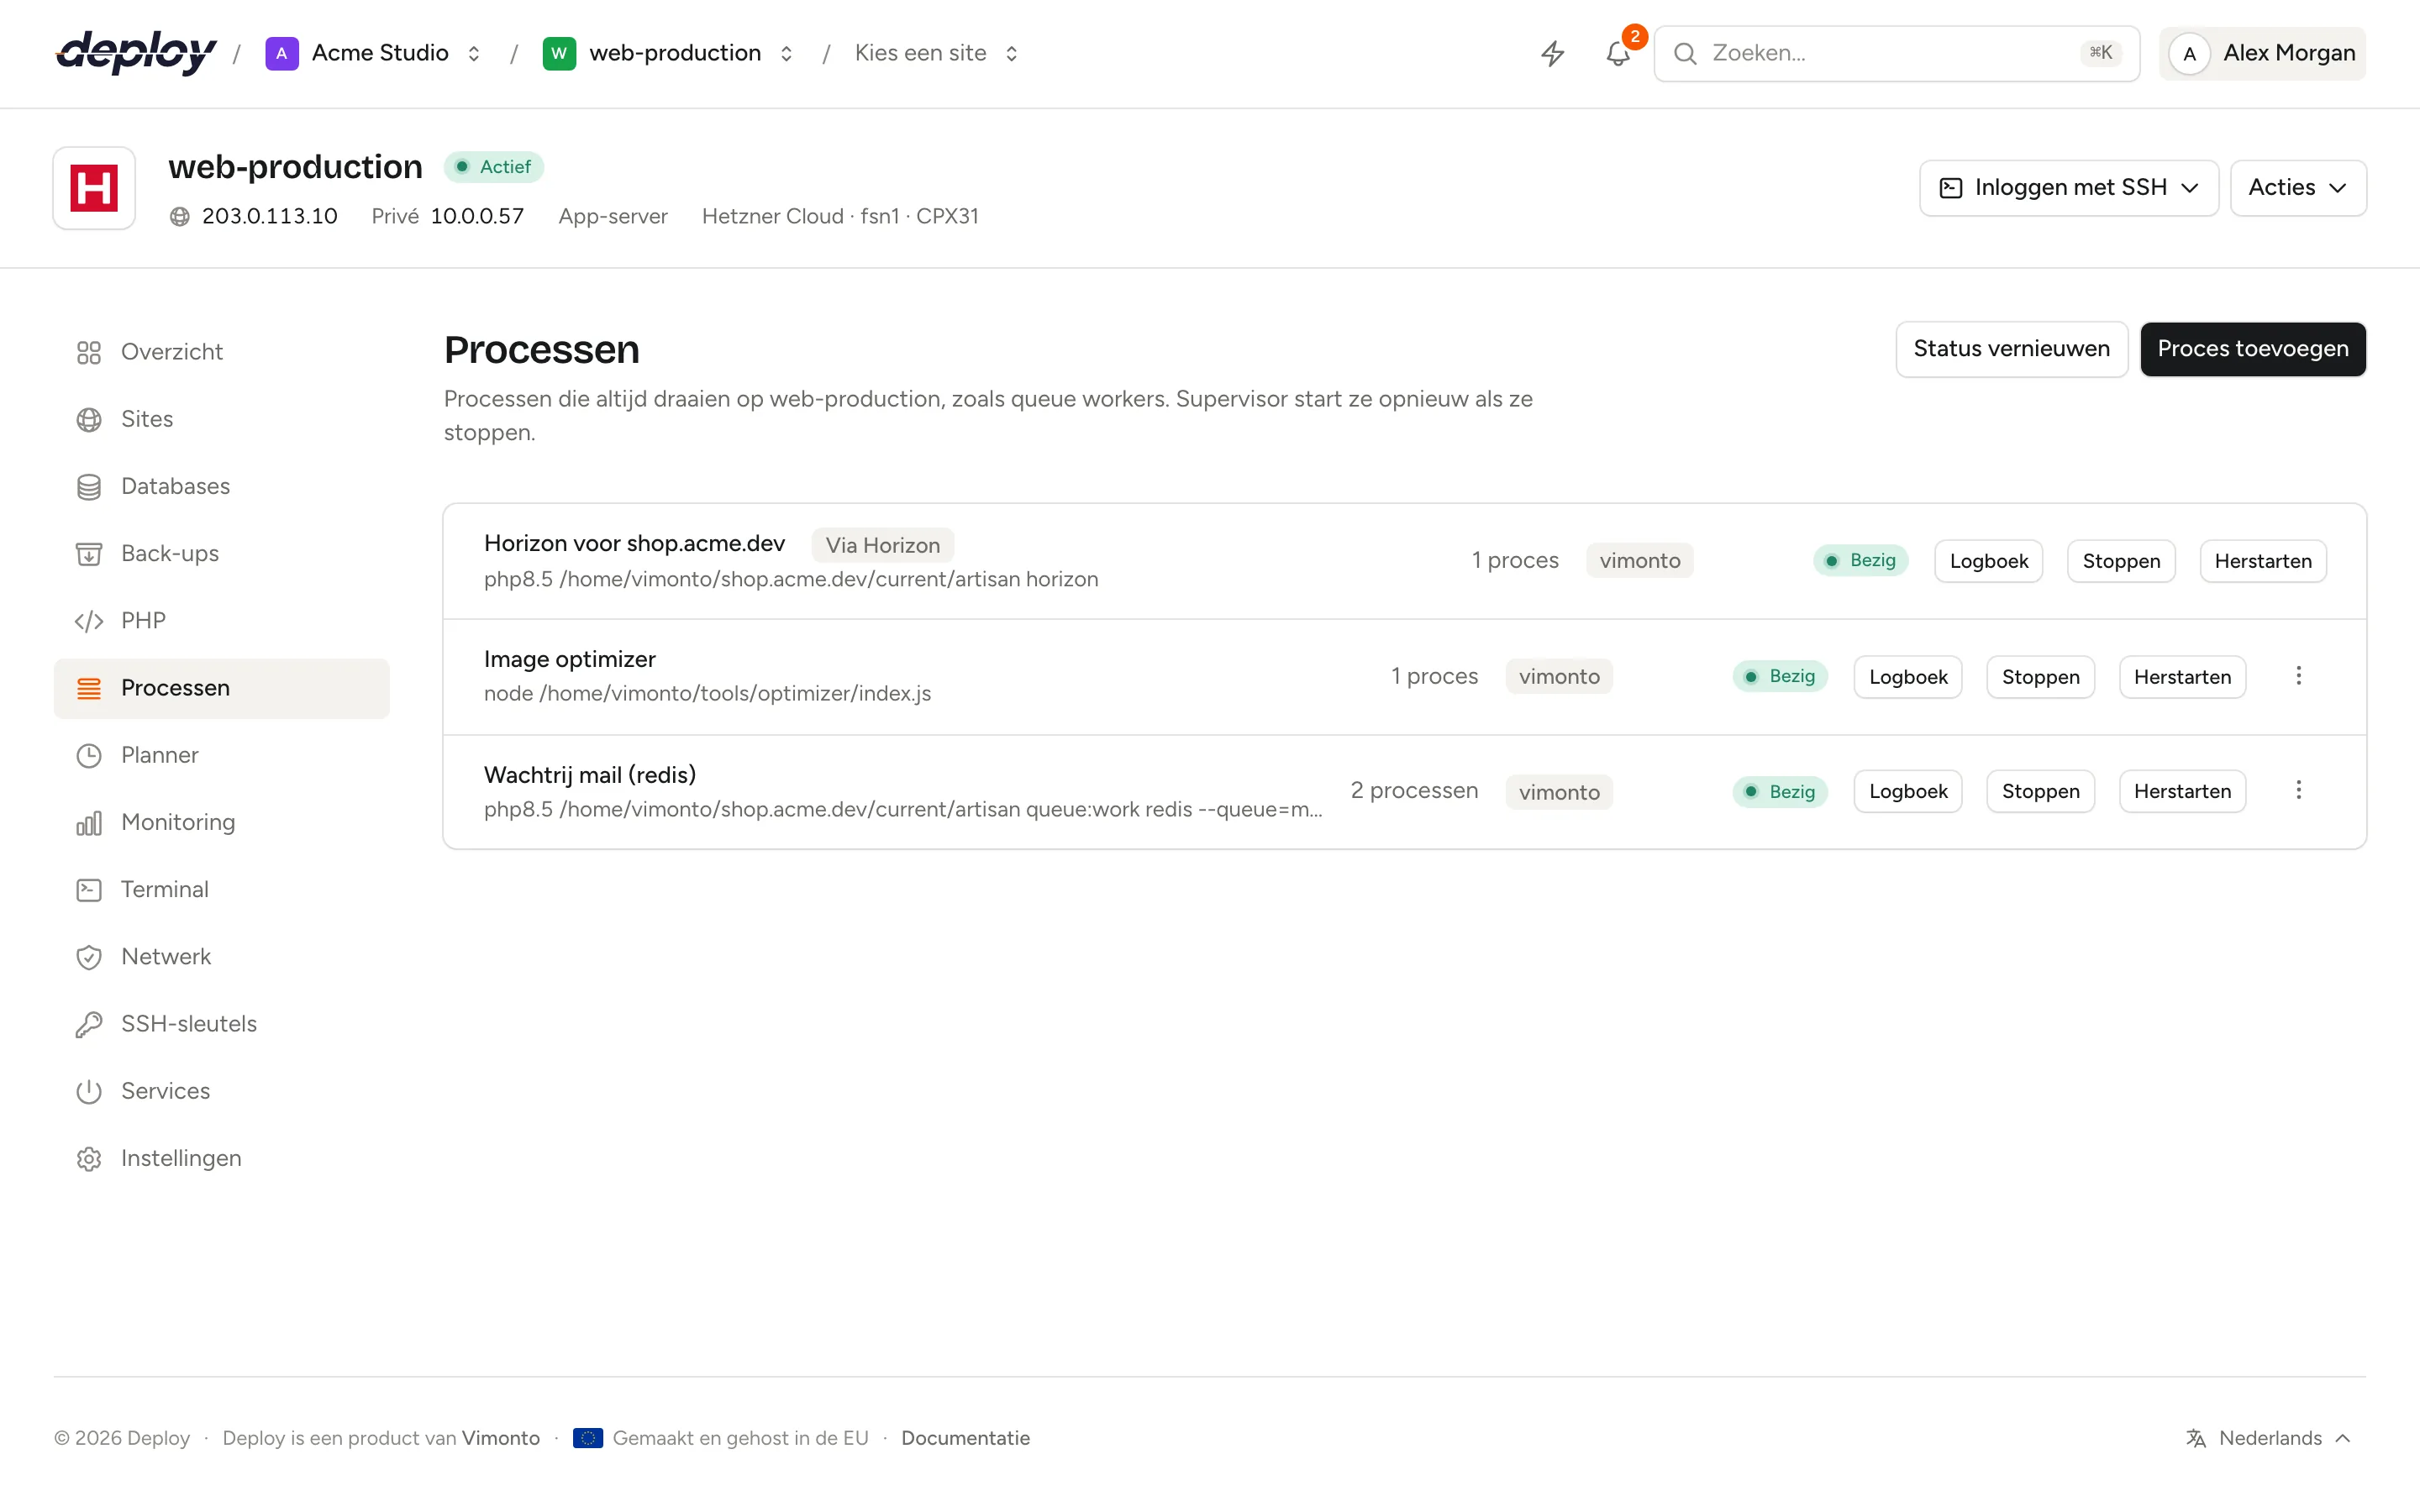Viewport: 2420px width, 1512px height.
Task: Click the Databases icon in the sidebar
Action: click(89, 487)
